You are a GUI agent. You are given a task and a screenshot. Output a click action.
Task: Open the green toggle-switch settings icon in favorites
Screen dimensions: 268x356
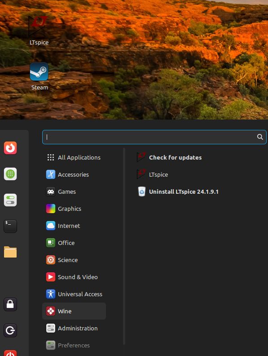(10, 200)
